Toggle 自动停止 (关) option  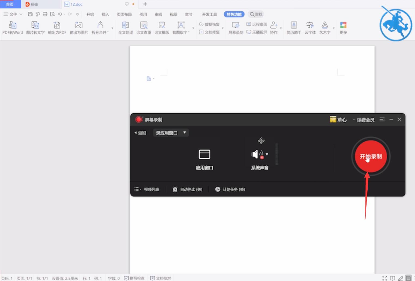click(x=187, y=189)
